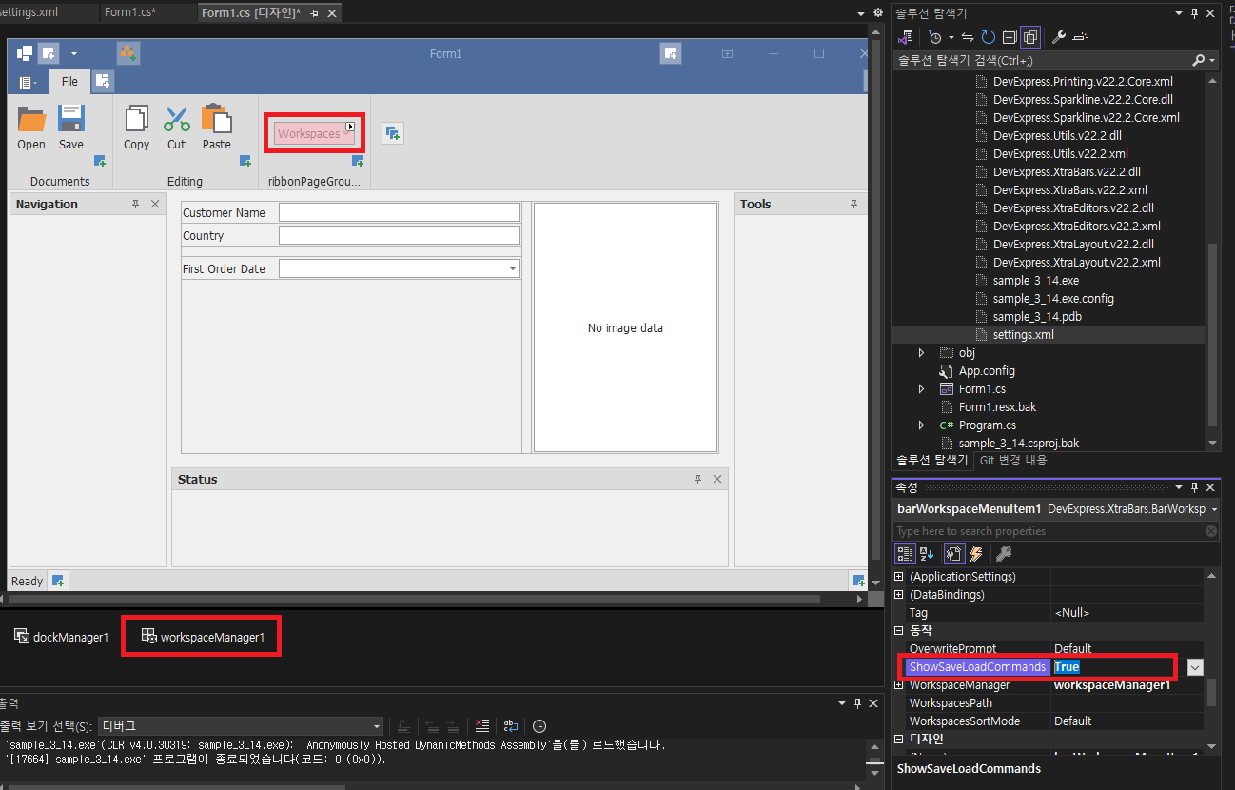Select the Copy ribbon icon

click(x=137, y=118)
